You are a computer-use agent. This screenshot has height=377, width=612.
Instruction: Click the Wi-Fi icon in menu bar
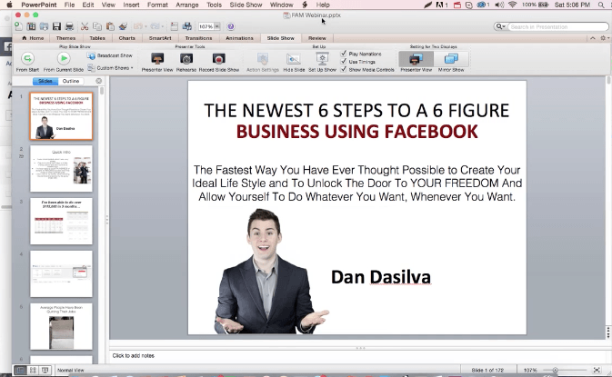(513, 5)
